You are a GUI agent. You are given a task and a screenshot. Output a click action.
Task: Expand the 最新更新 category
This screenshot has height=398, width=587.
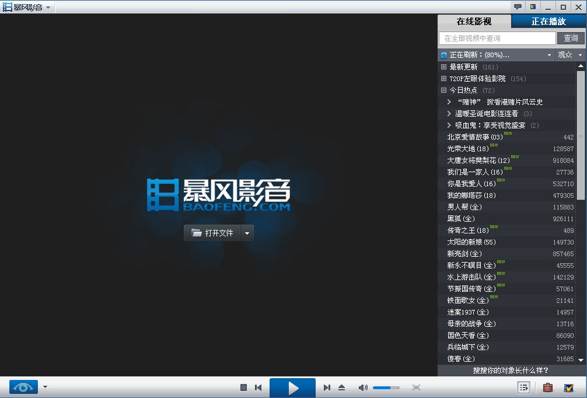pos(443,67)
